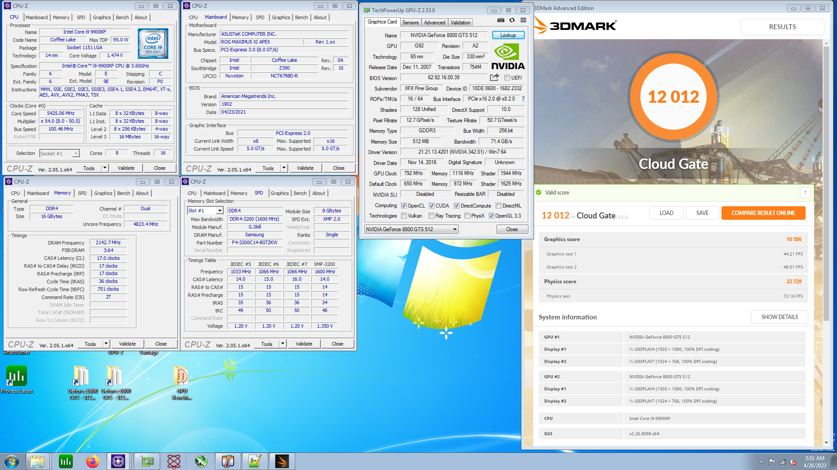Toggle the OpenGL 3.3 checkbox
Image resolution: width=837 pixels, height=470 pixels.
click(491, 216)
